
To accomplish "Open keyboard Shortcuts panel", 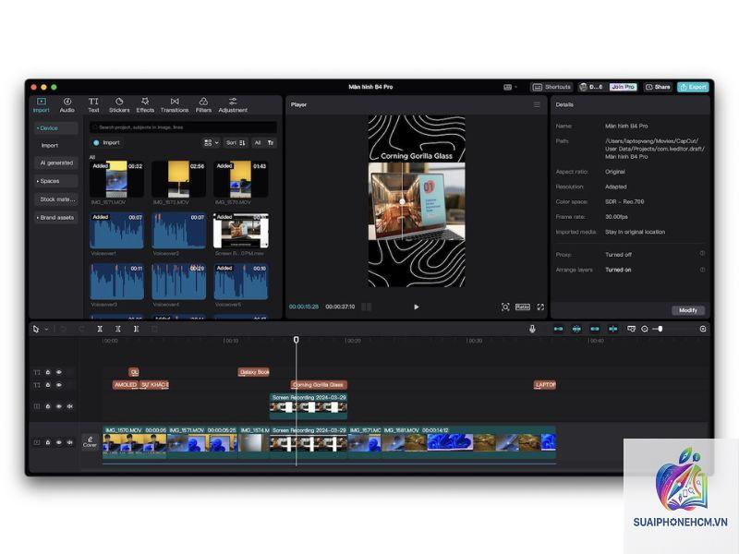I will click(x=551, y=87).
